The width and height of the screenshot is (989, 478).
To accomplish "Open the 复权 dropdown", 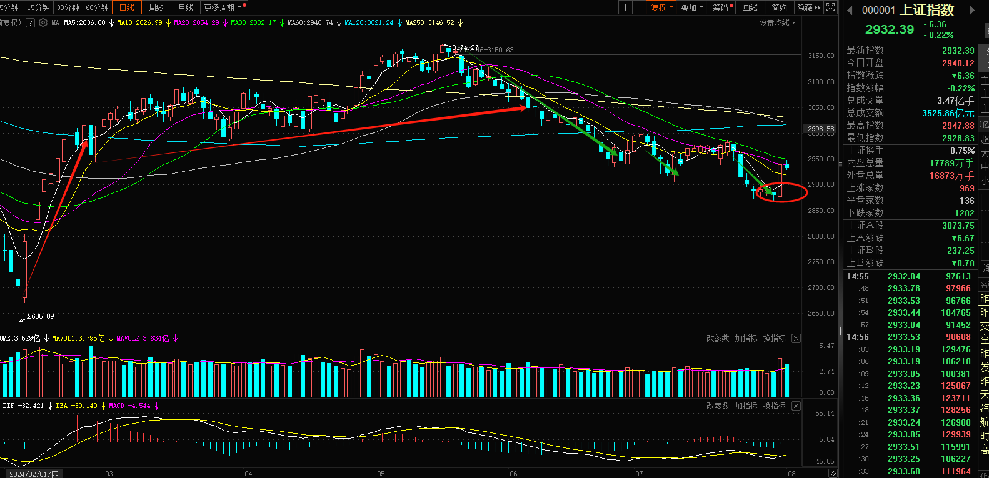I will (x=662, y=7).
